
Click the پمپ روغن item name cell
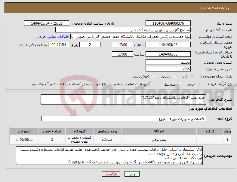point(159,140)
